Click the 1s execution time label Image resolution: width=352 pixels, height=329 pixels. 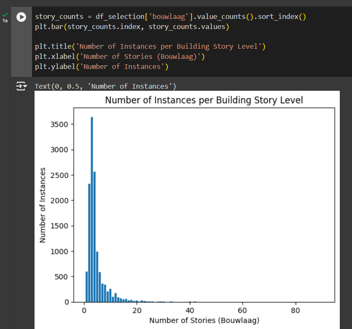tap(5, 21)
